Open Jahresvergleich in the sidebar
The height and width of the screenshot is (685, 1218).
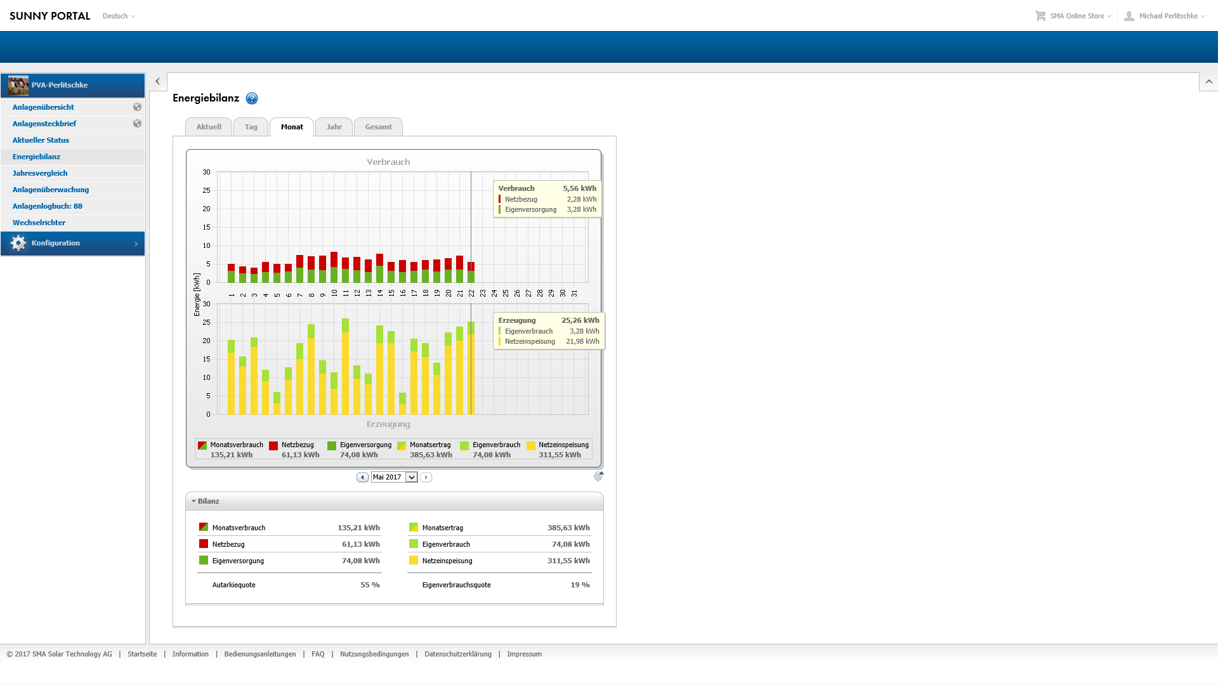(x=40, y=173)
